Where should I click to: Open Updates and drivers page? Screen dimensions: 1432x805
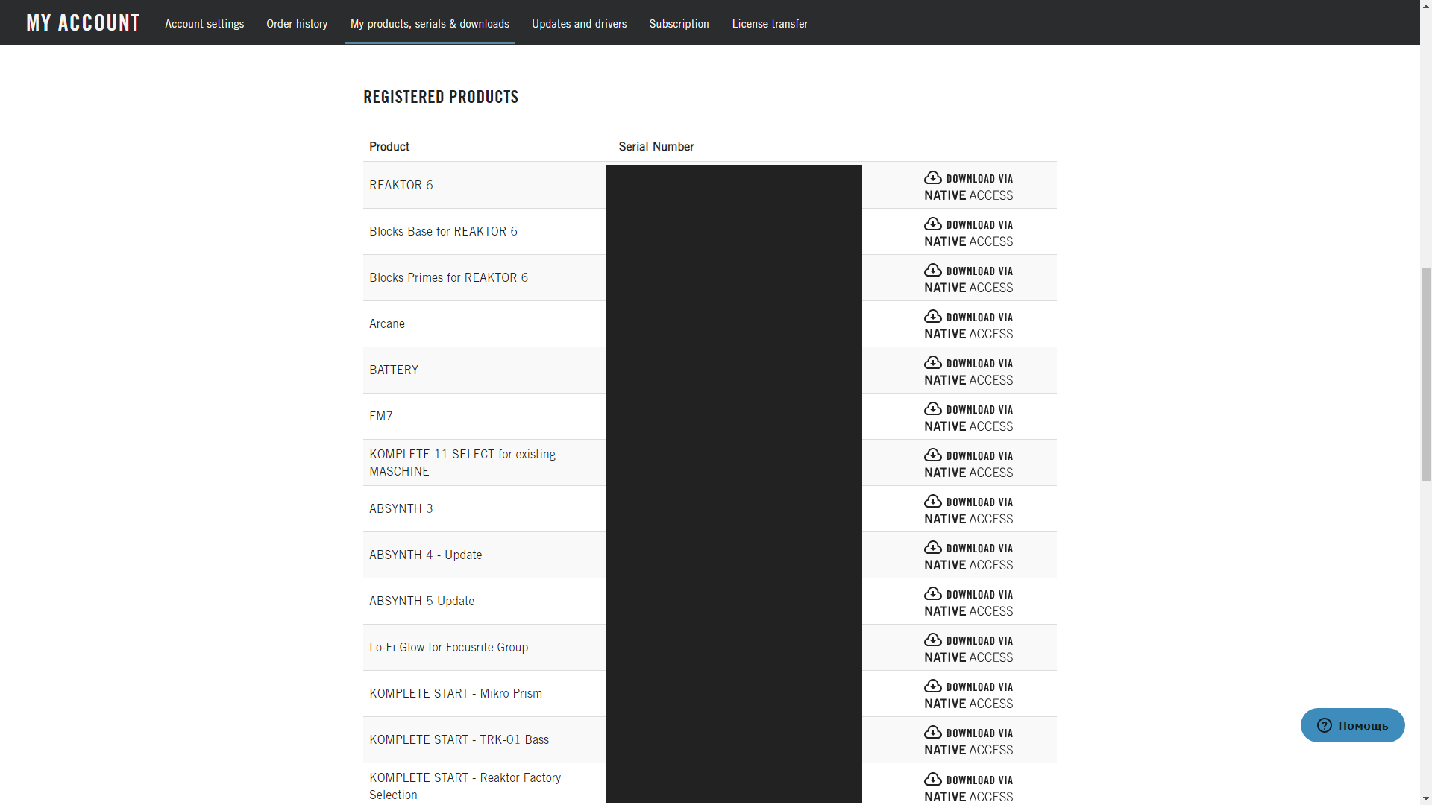point(579,24)
